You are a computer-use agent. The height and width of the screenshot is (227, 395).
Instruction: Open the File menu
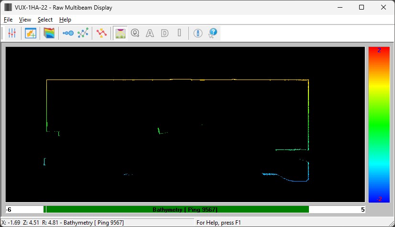click(x=8, y=20)
